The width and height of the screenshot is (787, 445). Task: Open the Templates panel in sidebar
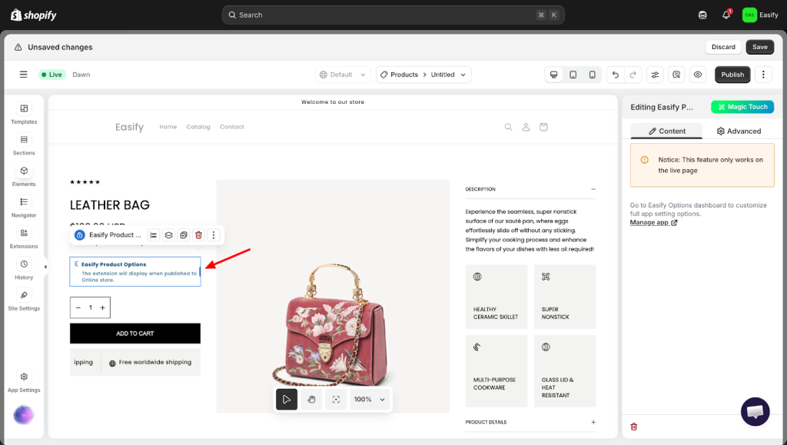24,114
